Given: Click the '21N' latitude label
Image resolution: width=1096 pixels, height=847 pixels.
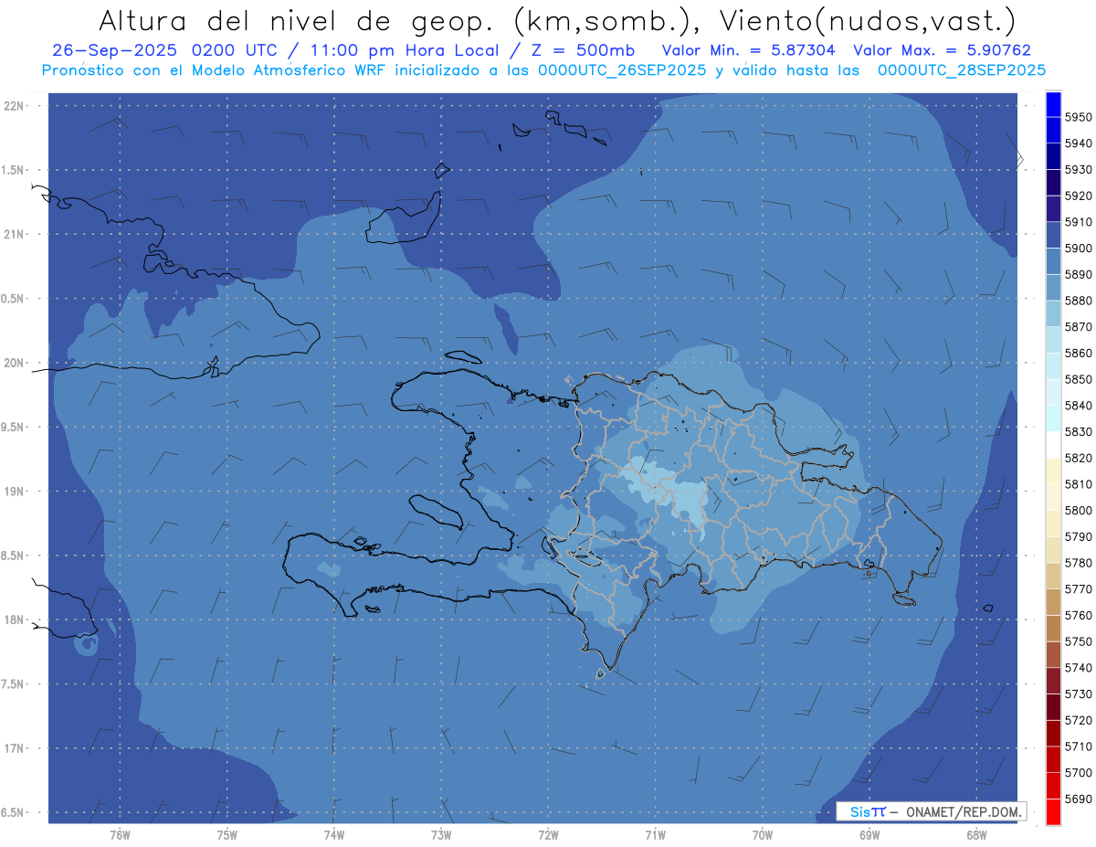Looking at the screenshot, I should tap(15, 234).
